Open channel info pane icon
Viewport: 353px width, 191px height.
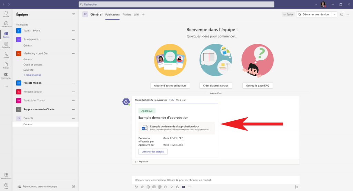tap(342, 14)
